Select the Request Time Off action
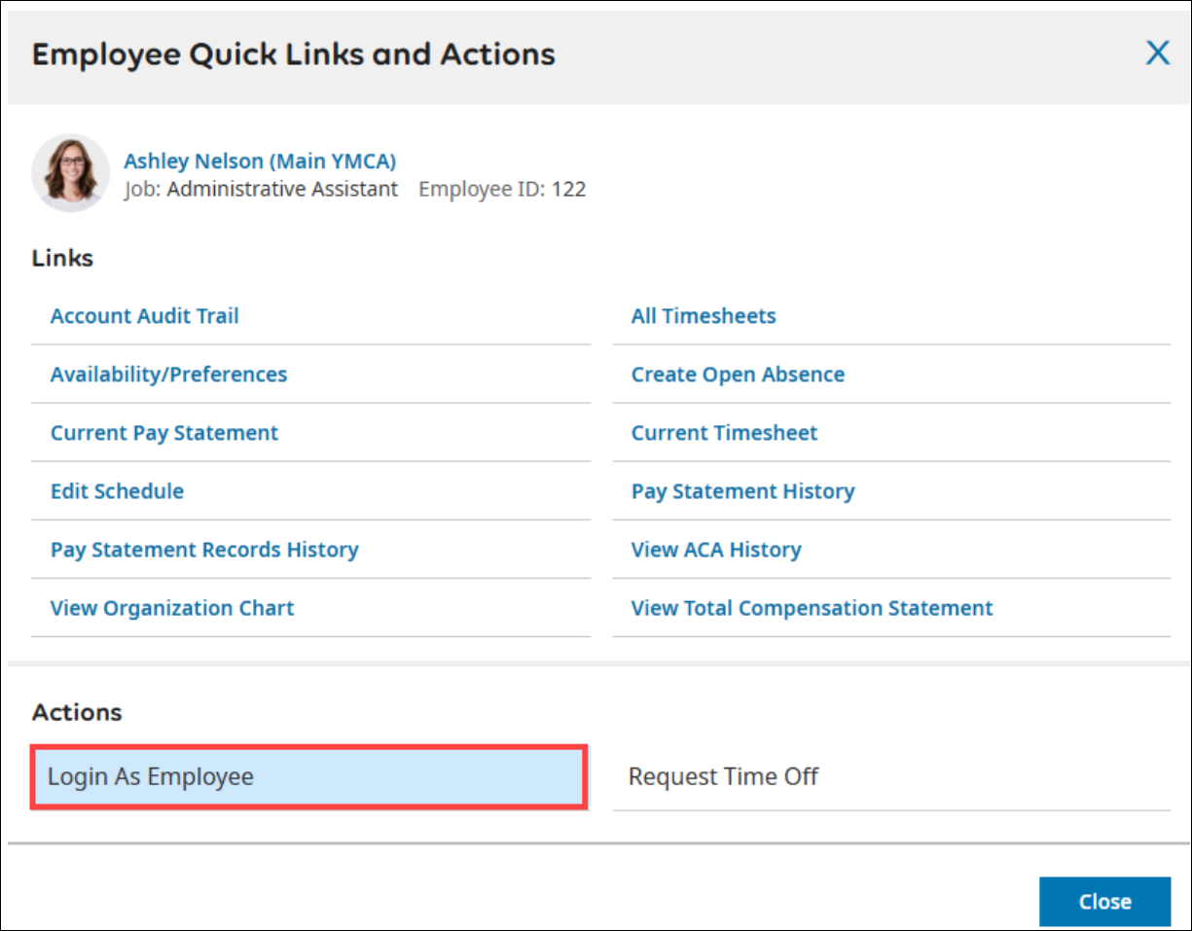Screen dimensions: 1192x931 coord(723,776)
